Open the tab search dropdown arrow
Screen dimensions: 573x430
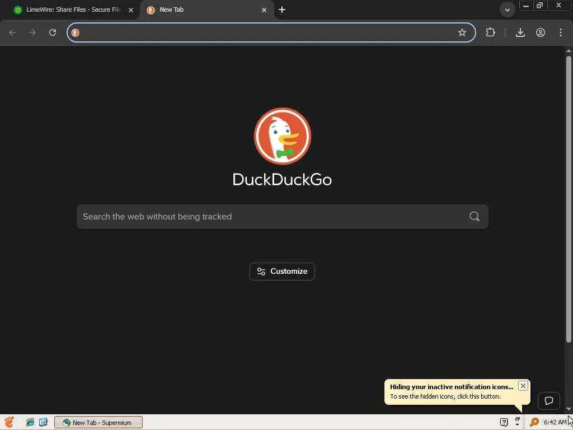507,10
